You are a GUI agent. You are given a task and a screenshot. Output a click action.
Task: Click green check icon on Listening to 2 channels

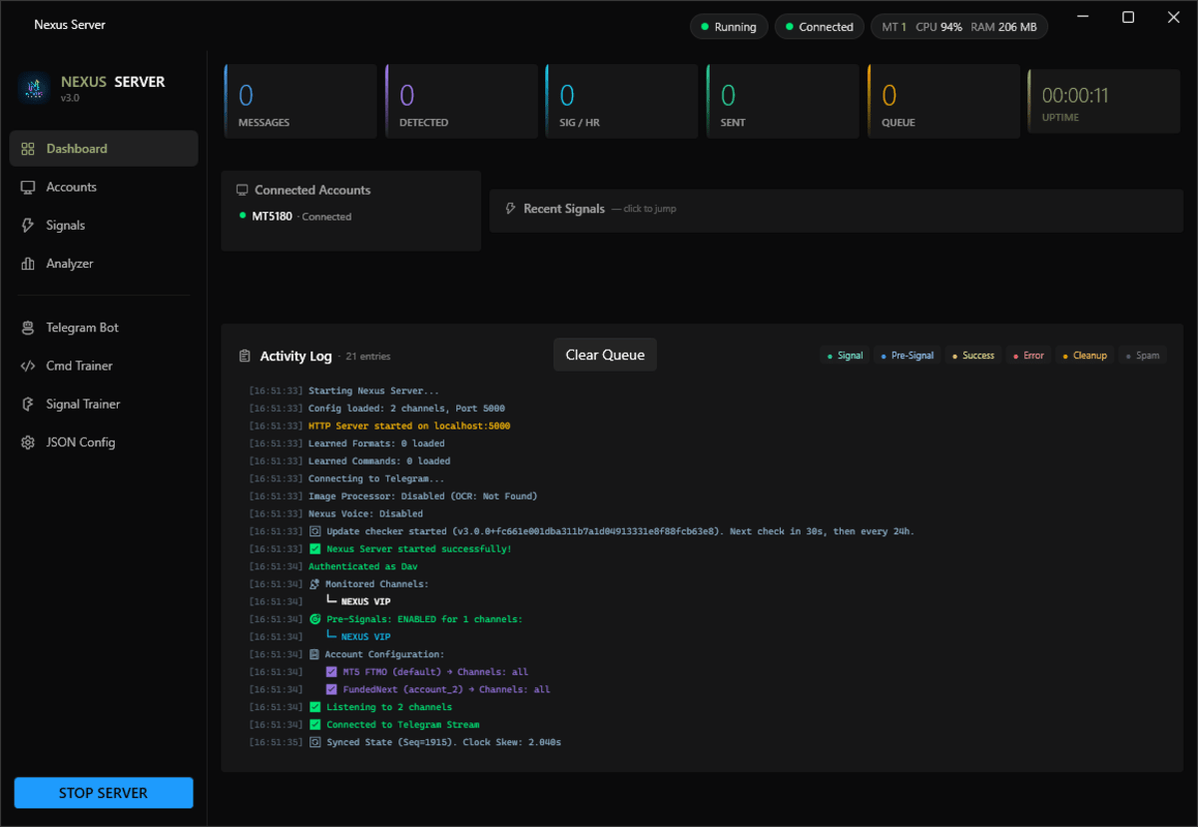(314, 707)
